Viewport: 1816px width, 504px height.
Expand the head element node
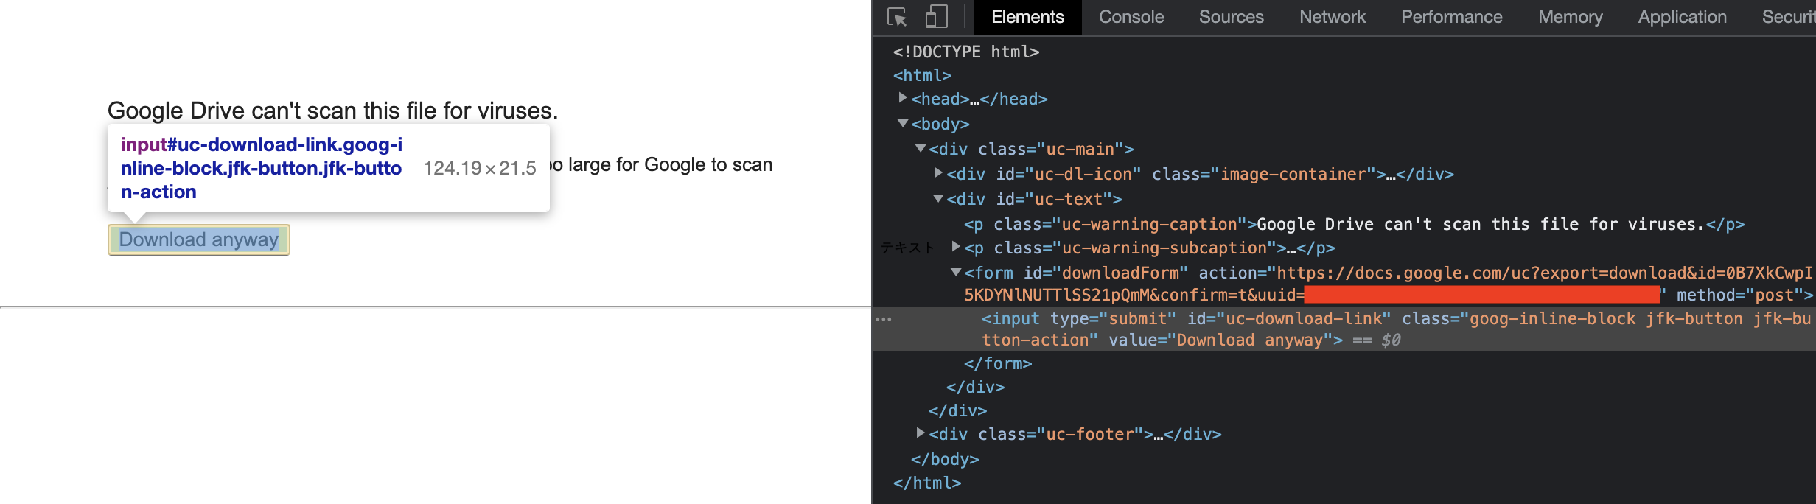click(x=903, y=98)
